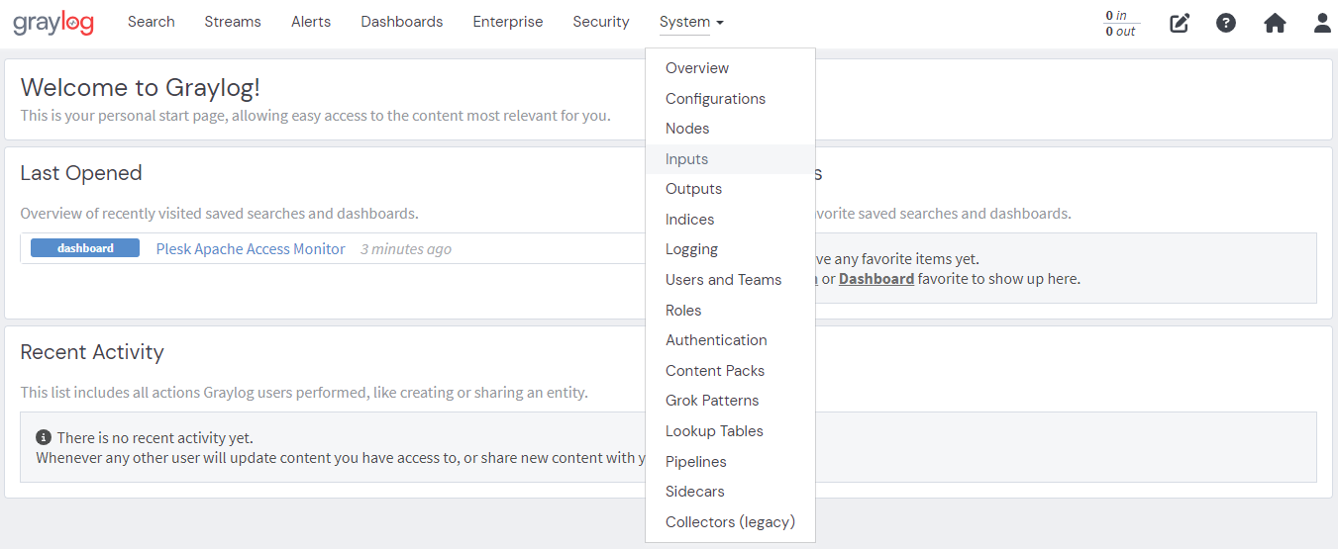Image resolution: width=1338 pixels, height=549 pixels.
Task: Open the Search page
Action: click(x=152, y=22)
